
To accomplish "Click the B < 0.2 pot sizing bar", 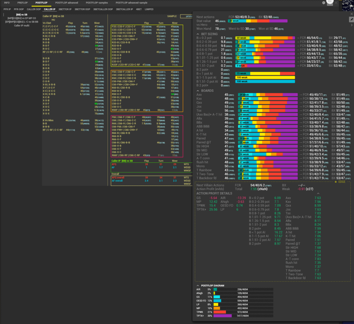I will pyautogui.click(x=265, y=38).
